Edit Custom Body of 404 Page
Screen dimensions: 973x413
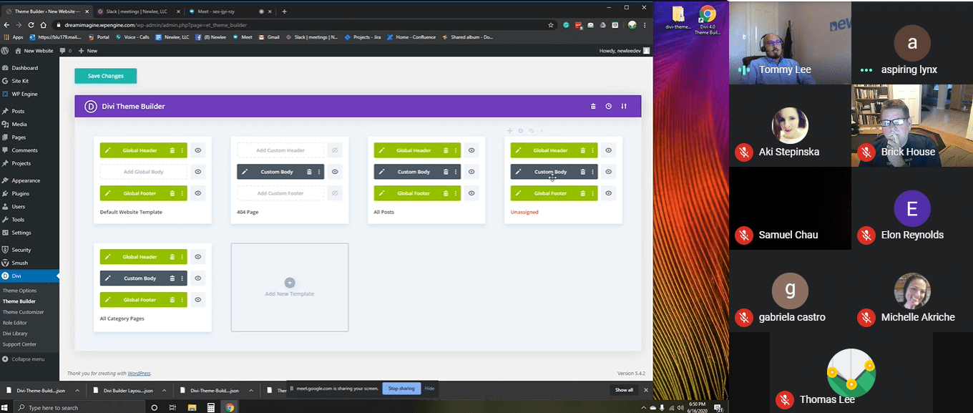pyautogui.click(x=245, y=172)
